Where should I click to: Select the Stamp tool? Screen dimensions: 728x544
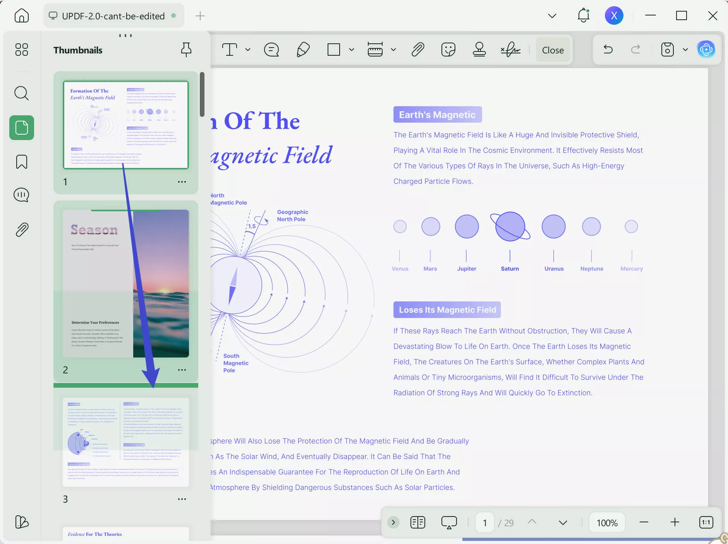479,50
